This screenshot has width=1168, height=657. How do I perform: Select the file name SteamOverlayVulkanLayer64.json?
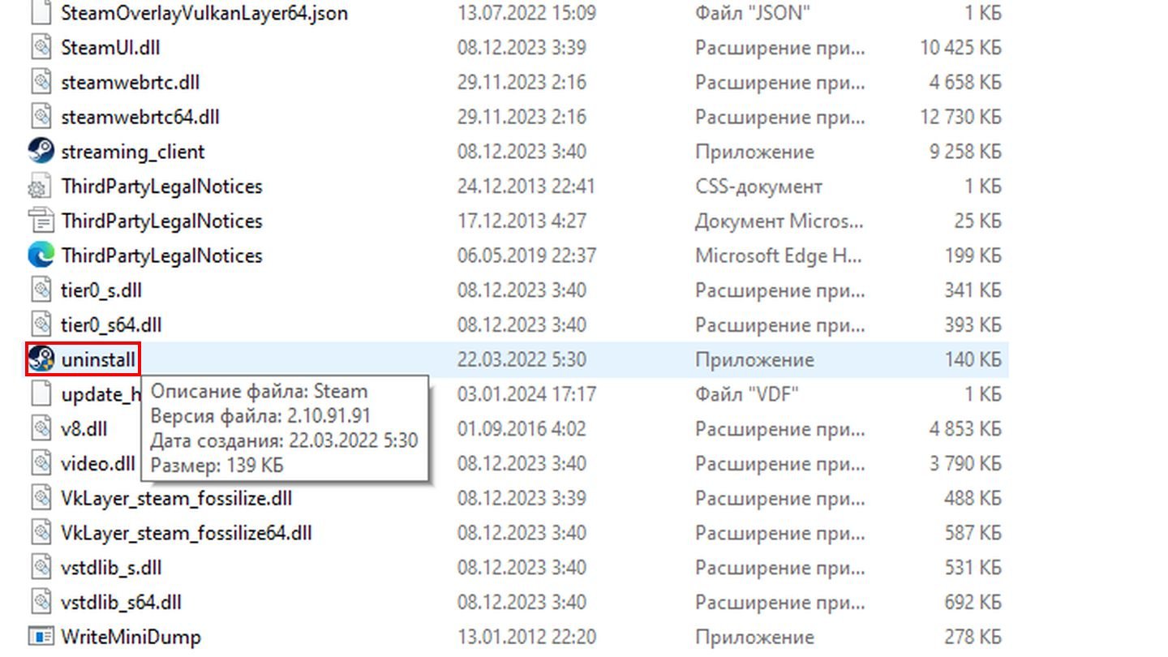pos(204,13)
